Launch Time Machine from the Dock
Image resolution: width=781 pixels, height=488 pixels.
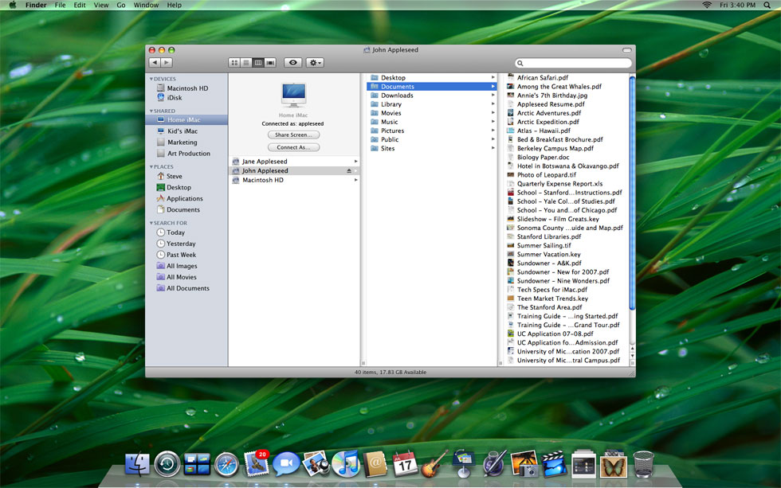pyautogui.click(x=167, y=465)
